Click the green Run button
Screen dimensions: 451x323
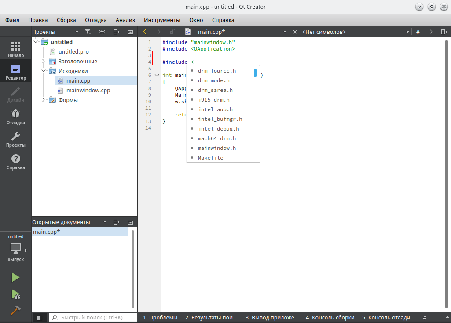tap(15, 277)
